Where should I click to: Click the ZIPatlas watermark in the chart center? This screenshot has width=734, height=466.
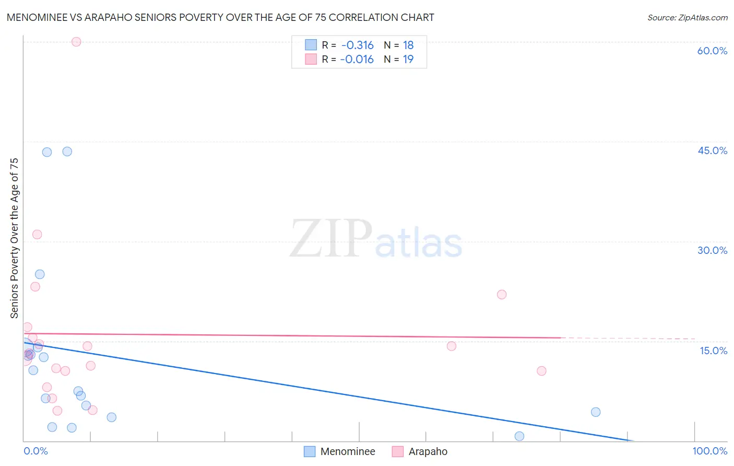[376, 239]
